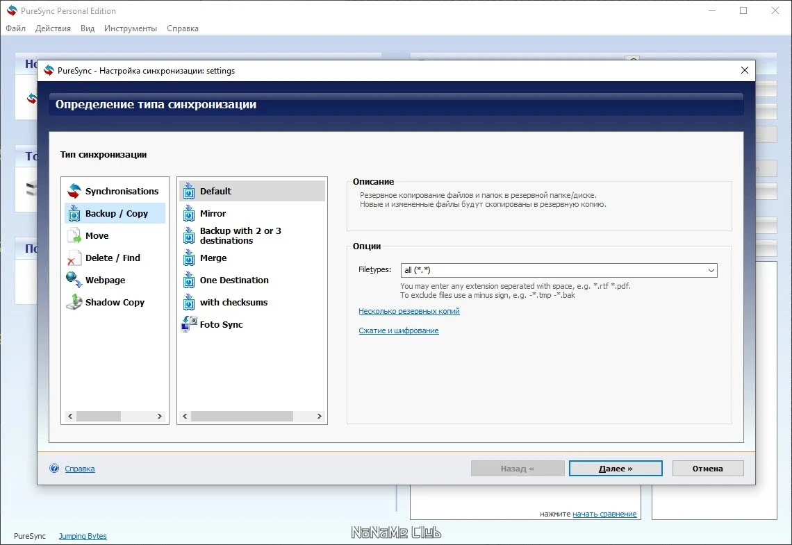The height and width of the screenshot is (545, 792).
Task: Select the Delete / Find label
Action: [x=113, y=258]
